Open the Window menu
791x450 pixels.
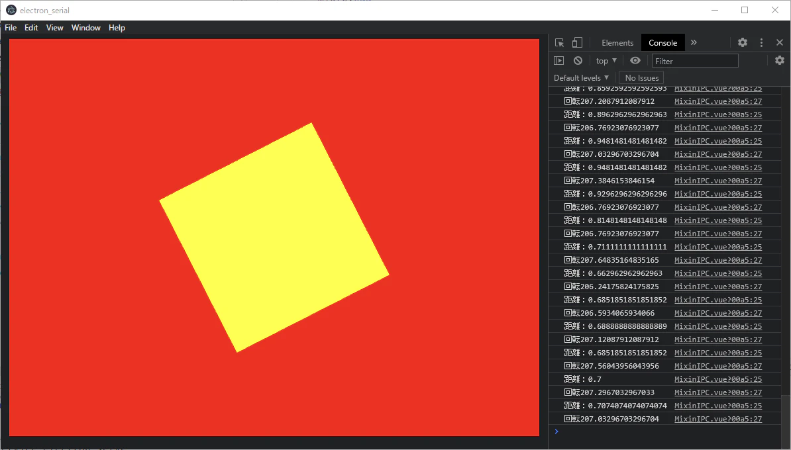(85, 28)
